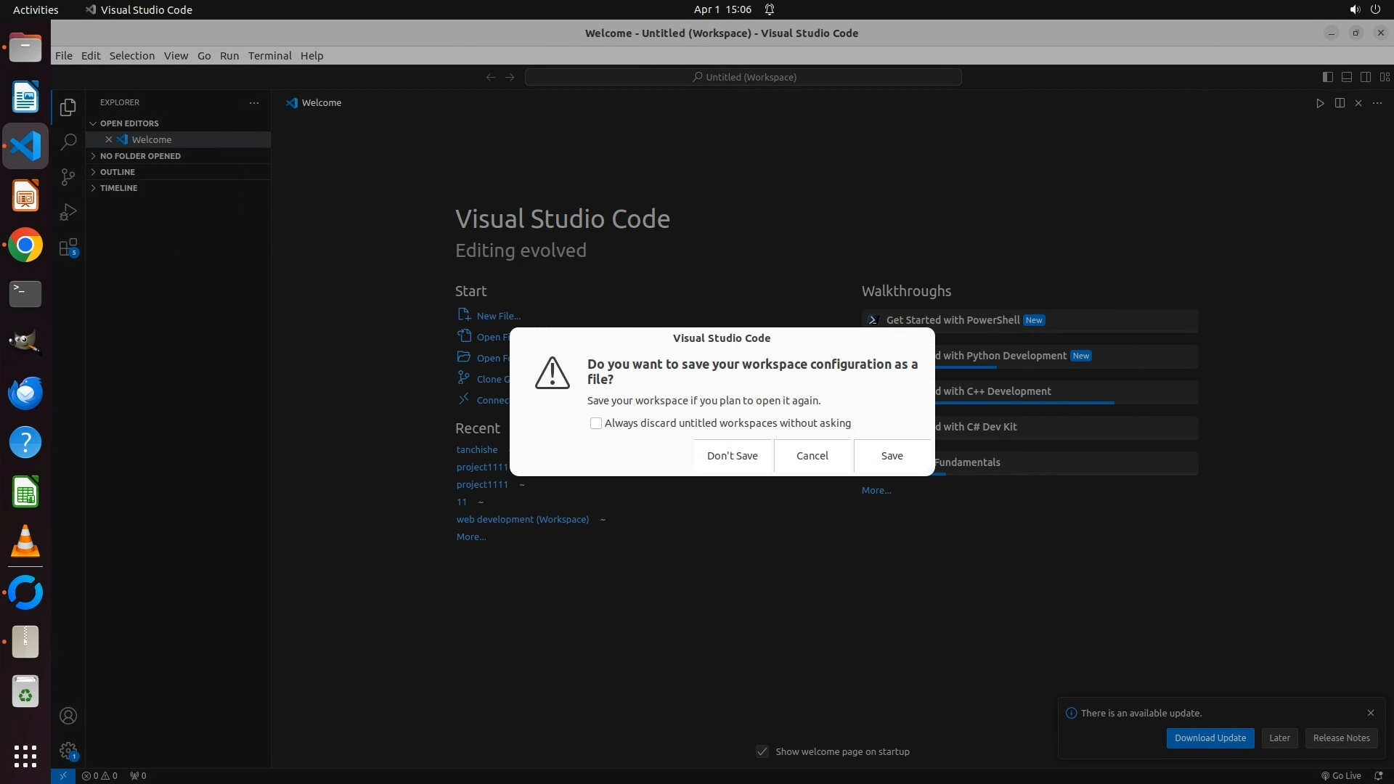Click the Untitled (Workspace) command center search box
This screenshot has width=1394, height=784.
click(743, 77)
